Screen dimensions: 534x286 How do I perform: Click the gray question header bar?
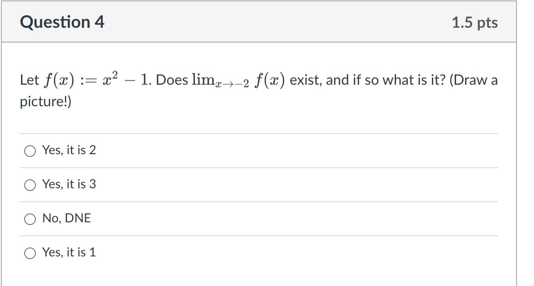[269, 22]
